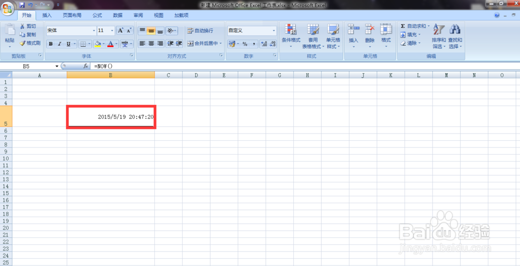Increase cell indent

coord(179,44)
